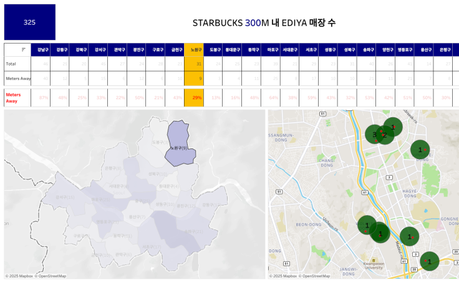This screenshot has height=283, width=459.
Task: Click the sort icon in the table header
Action: [x=24, y=49]
